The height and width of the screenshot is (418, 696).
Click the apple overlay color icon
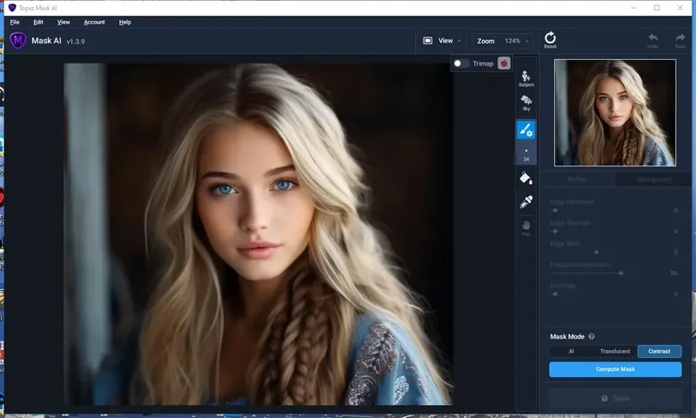[x=504, y=64]
